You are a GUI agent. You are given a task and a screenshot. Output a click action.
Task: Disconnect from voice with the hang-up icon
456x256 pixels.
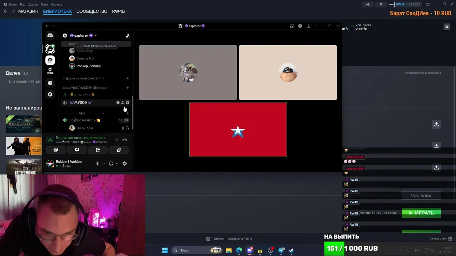tap(125, 140)
